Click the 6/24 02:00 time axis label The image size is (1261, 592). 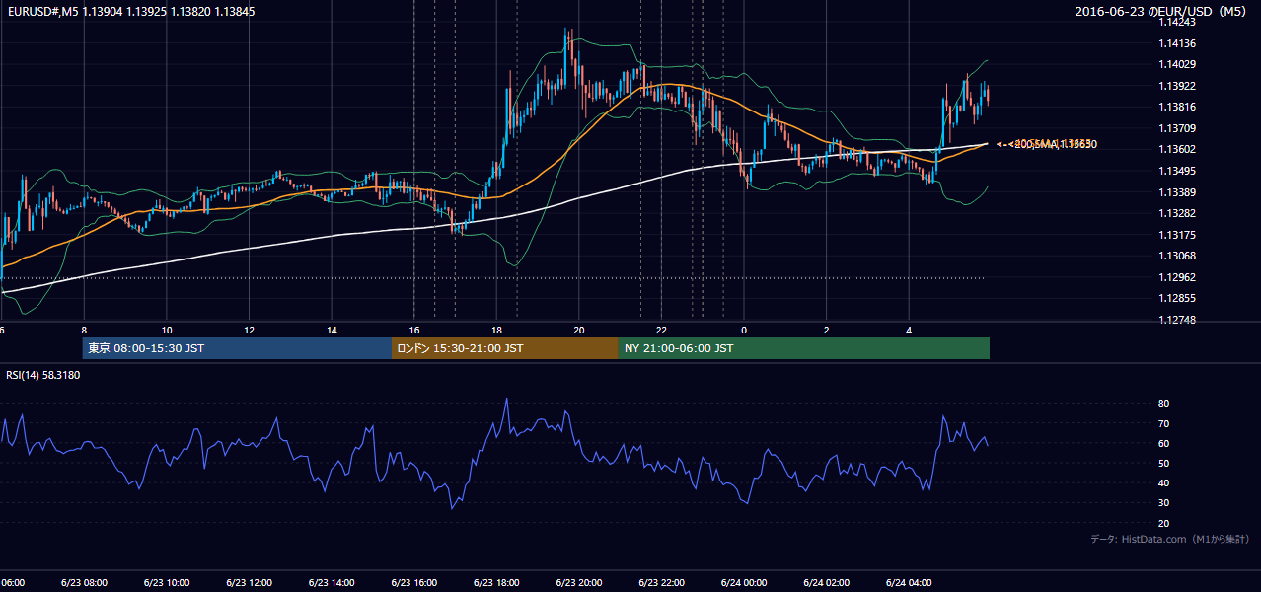point(827,583)
